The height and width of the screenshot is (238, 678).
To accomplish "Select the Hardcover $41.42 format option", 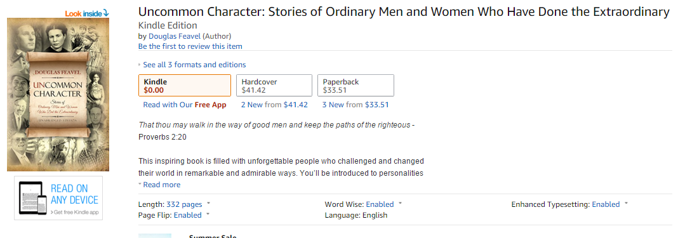I will 274,86.
